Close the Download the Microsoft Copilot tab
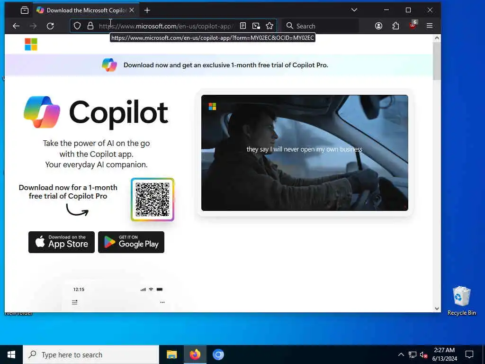 tap(132, 10)
